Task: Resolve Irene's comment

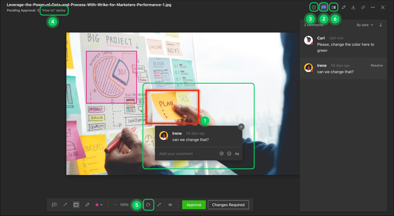Action: pos(377,65)
